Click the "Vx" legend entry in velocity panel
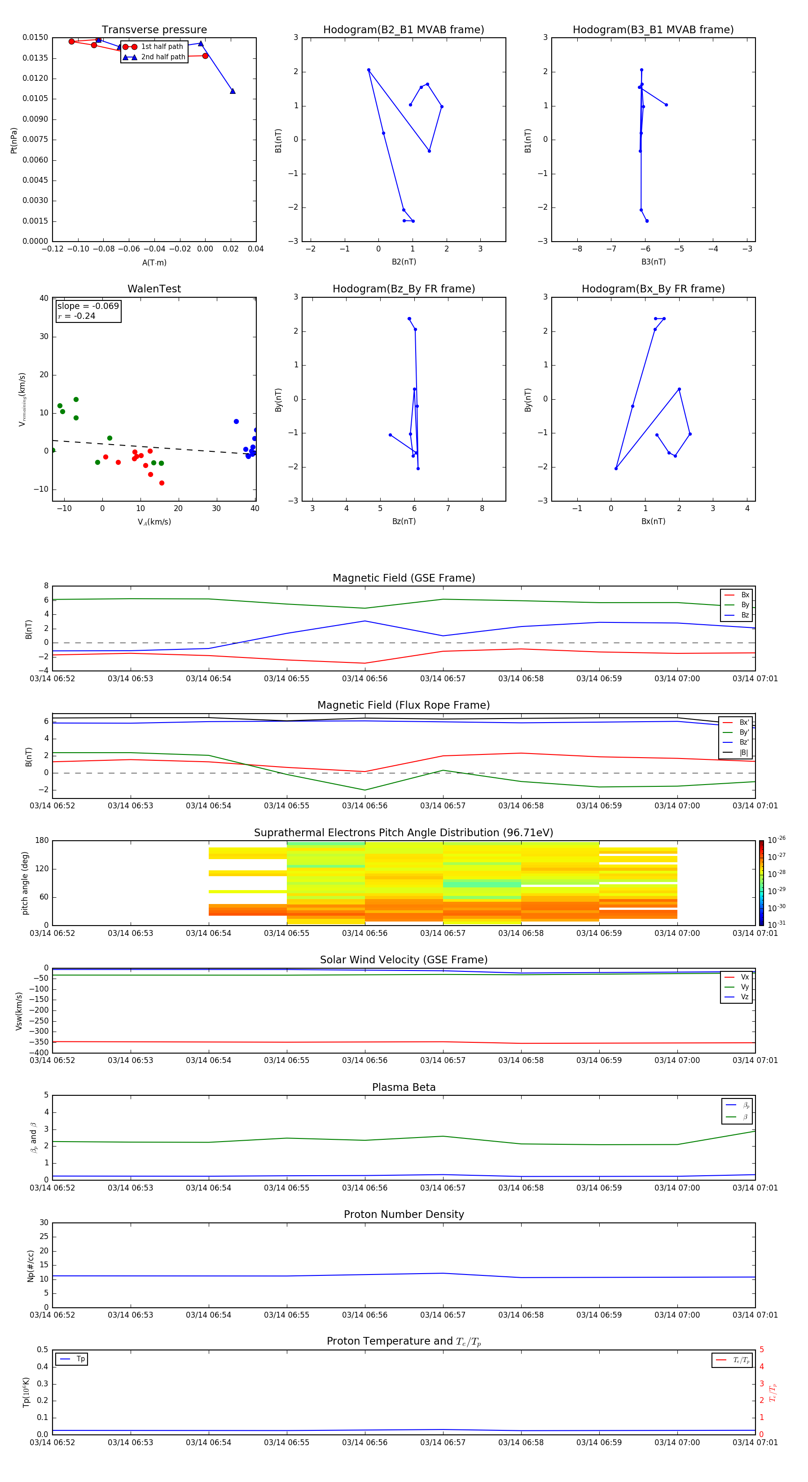808x1482 pixels. click(737, 977)
